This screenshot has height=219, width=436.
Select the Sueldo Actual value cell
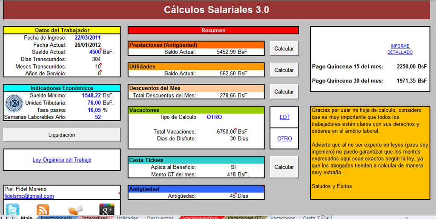(95, 52)
